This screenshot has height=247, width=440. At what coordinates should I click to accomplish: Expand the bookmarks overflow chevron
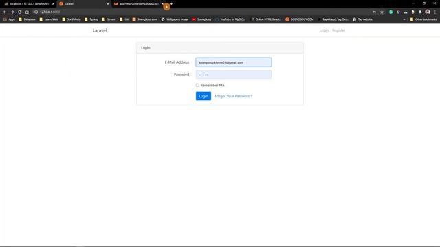404,19
